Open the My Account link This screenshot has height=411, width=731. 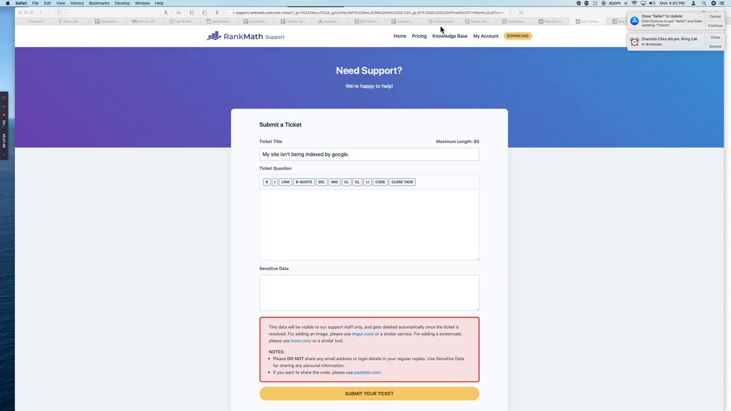click(486, 36)
